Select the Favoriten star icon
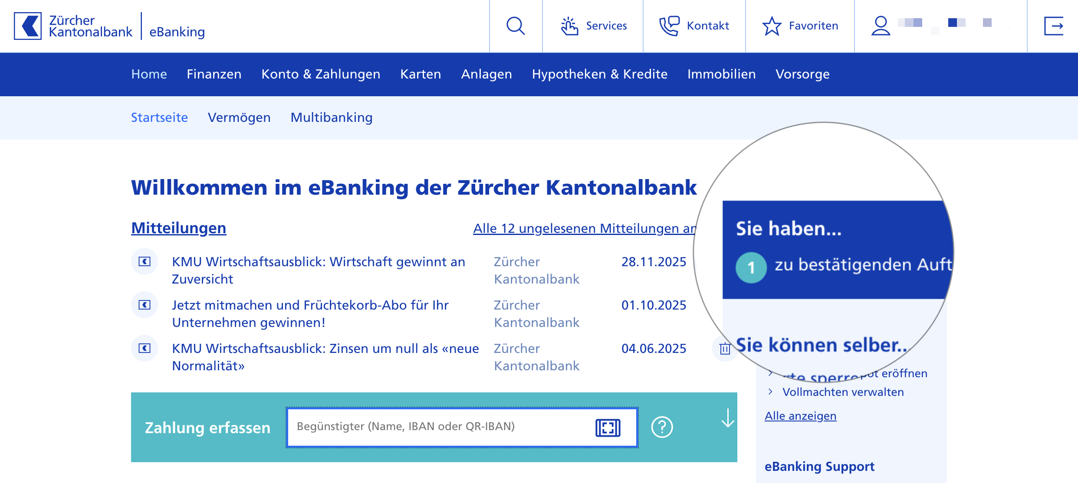This screenshot has height=483, width=1078. [772, 26]
